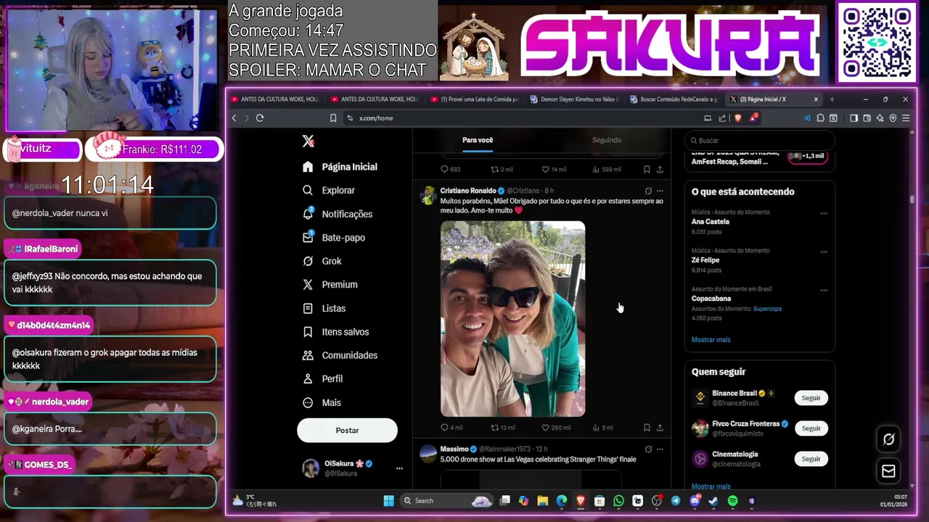Image resolution: width=929 pixels, height=522 pixels.
Task: Click the Buscar search field on X
Action: click(760, 141)
